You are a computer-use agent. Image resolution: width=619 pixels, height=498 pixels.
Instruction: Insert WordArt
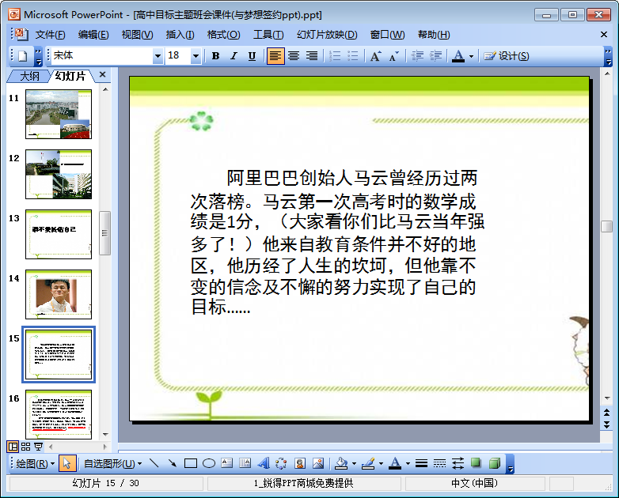pos(263,463)
